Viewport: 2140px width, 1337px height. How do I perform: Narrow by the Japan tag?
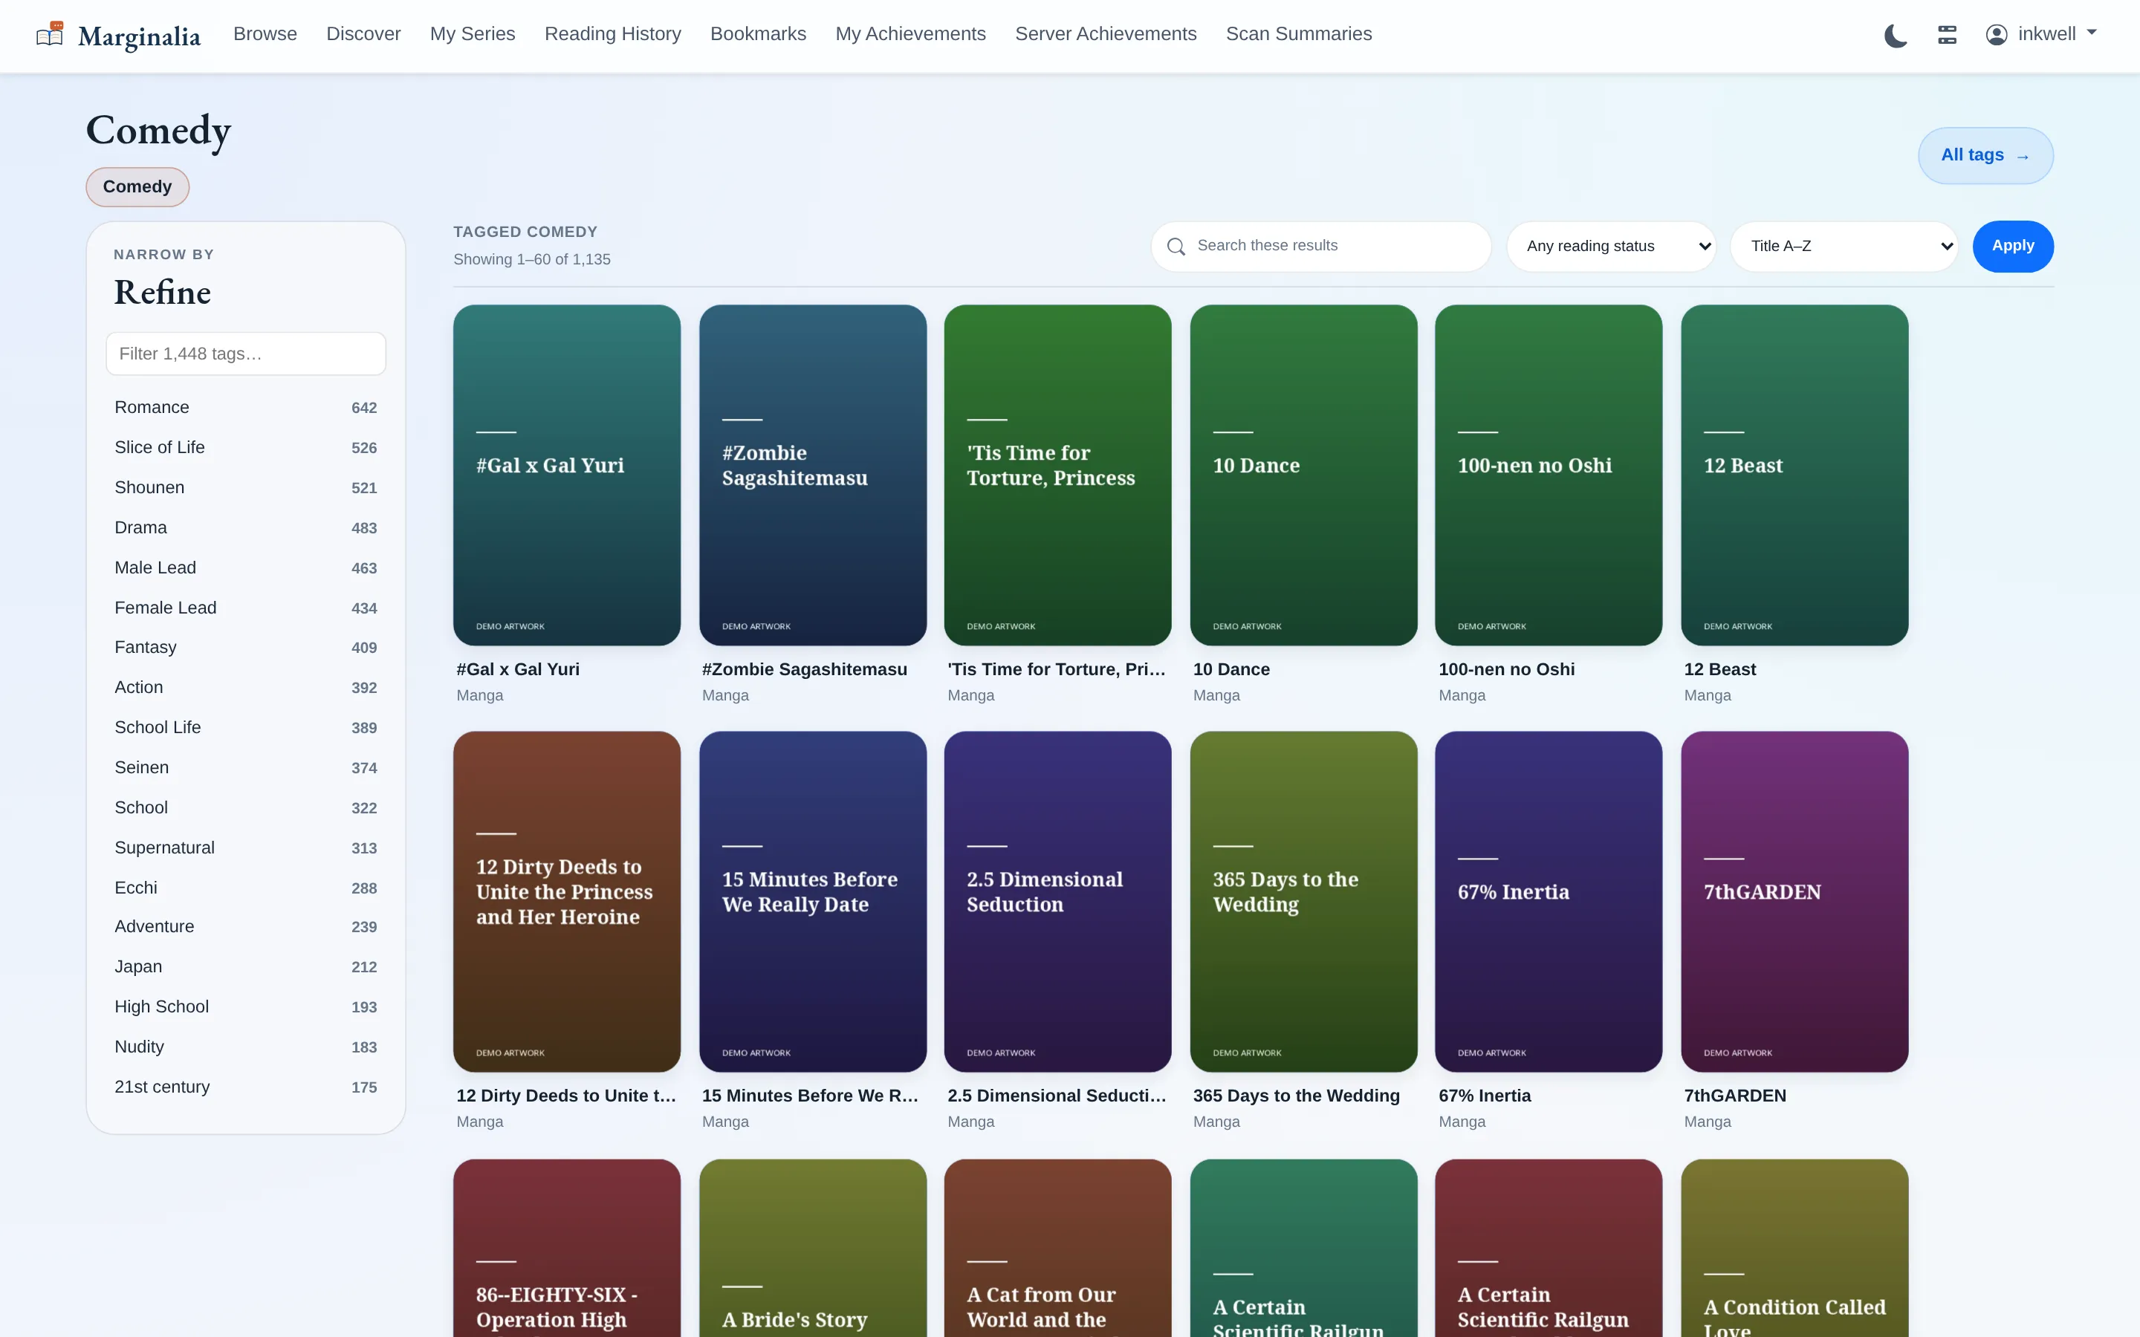[246, 966]
